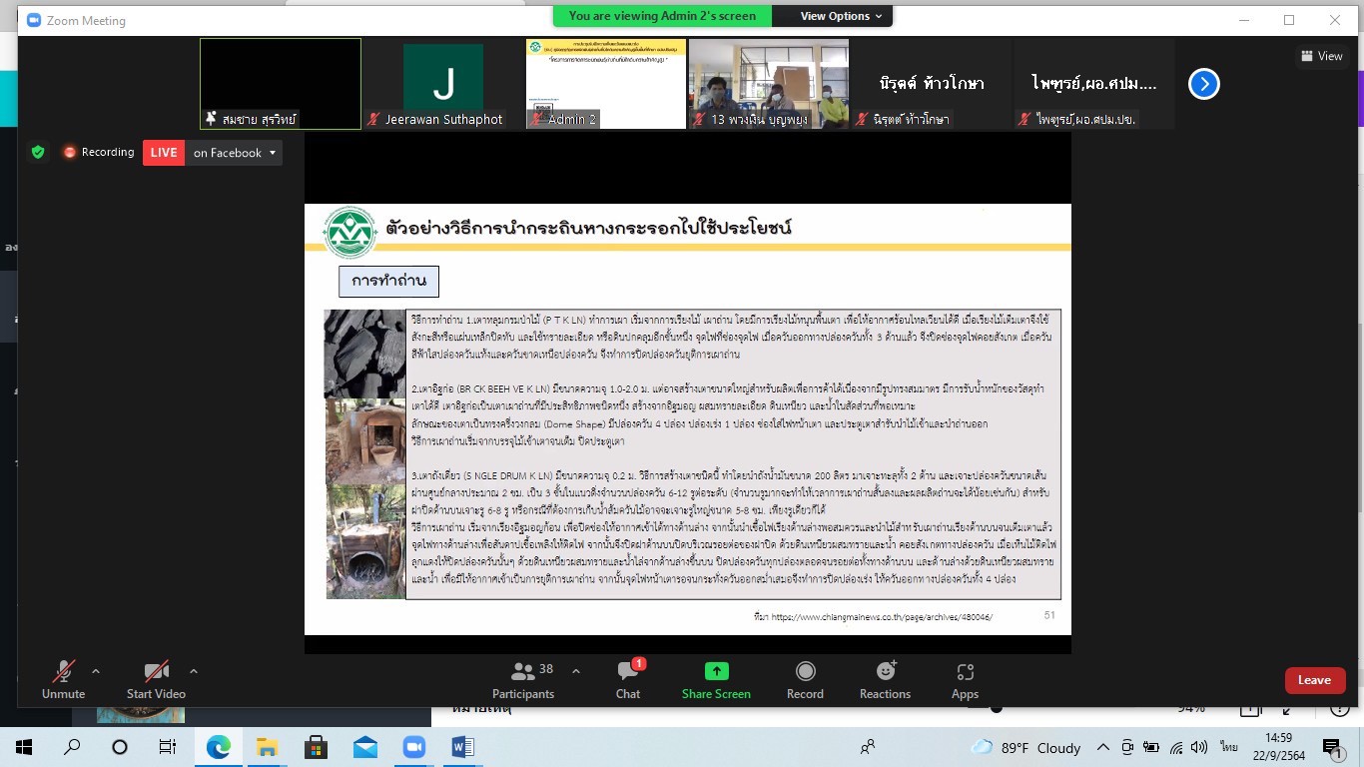Click the การทำถ่าน heading box
This screenshot has height=767, width=1364.
(x=388, y=281)
